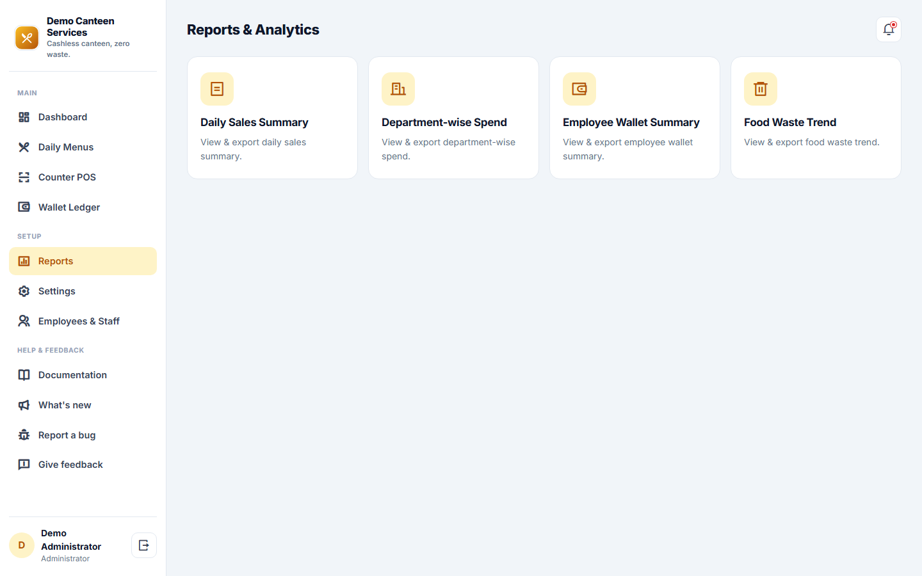Screen dimensions: 922x576
Task: Open the Documentation link
Action: tap(83, 375)
